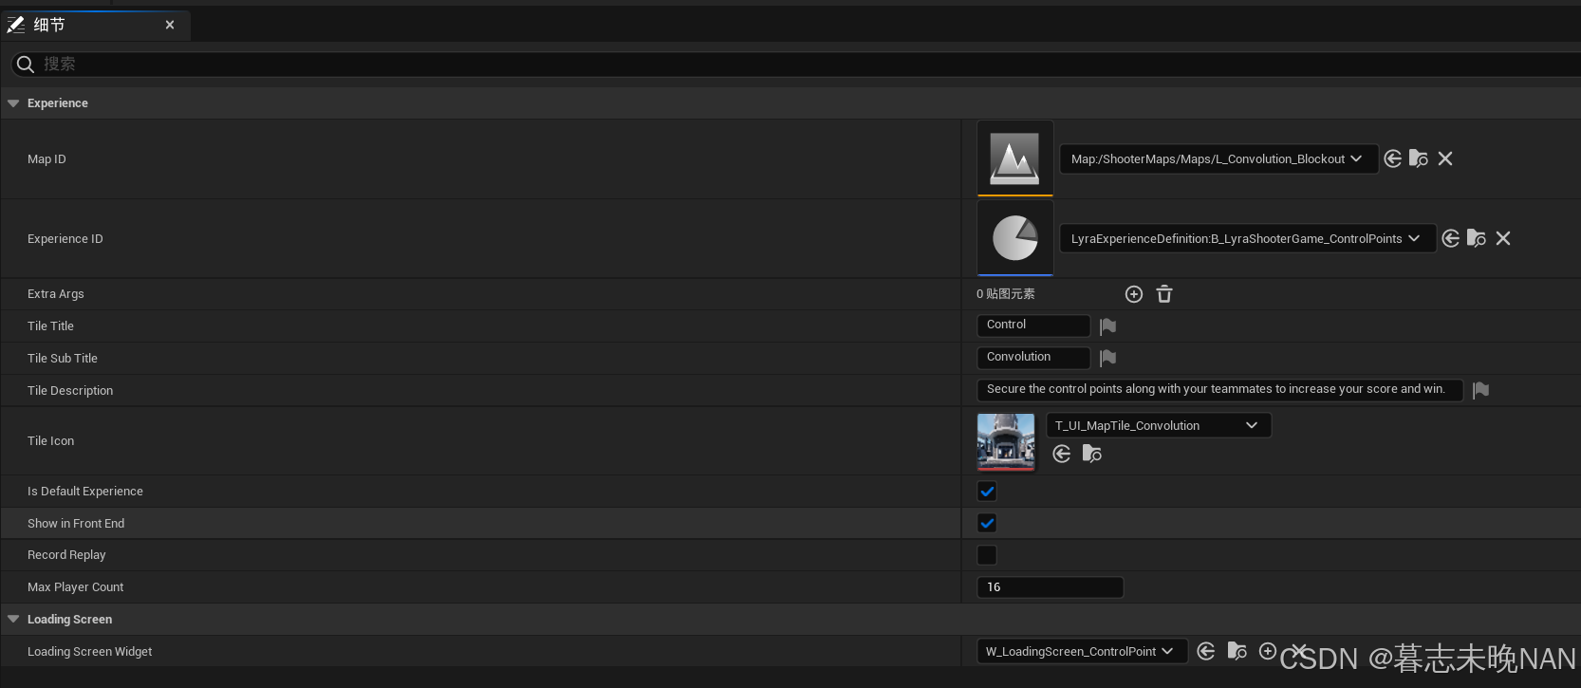Click the Experience ID asset thumbnail
The image size is (1581, 688).
(1015, 238)
